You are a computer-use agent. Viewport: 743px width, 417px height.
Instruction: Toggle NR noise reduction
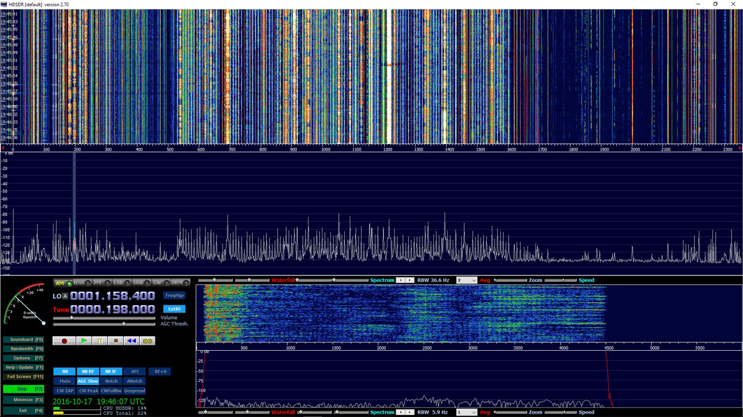click(x=64, y=371)
